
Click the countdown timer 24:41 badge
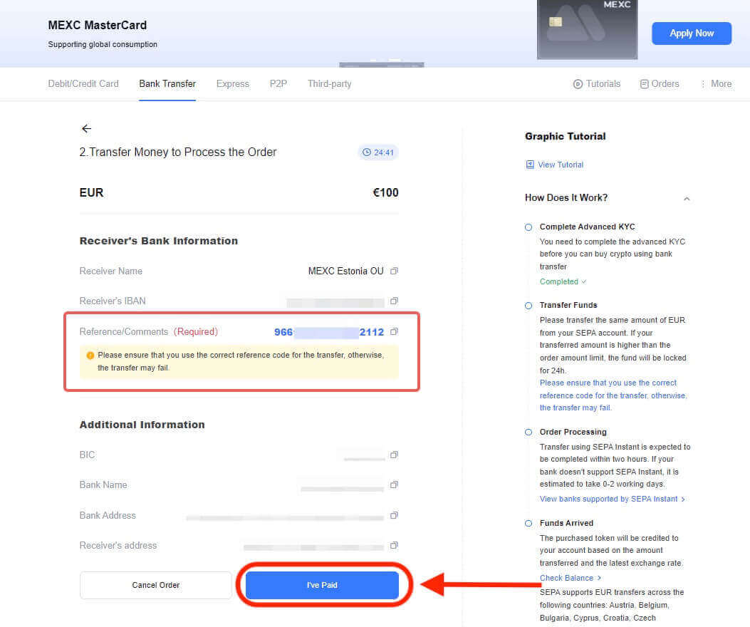(378, 152)
